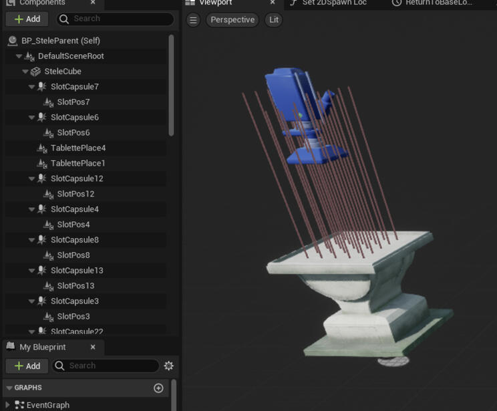This screenshot has height=411, width=497.
Task: Click TablettePlace1 scene component icon
Action: point(42,163)
